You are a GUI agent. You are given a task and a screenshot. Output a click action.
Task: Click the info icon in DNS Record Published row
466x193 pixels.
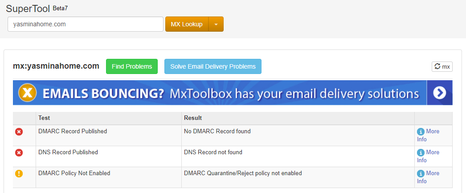(x=421, y=153)
